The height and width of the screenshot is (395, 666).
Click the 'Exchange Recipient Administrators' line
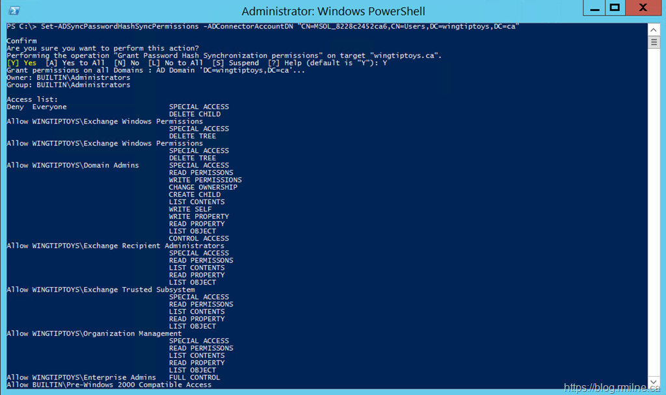pos(127,246)
